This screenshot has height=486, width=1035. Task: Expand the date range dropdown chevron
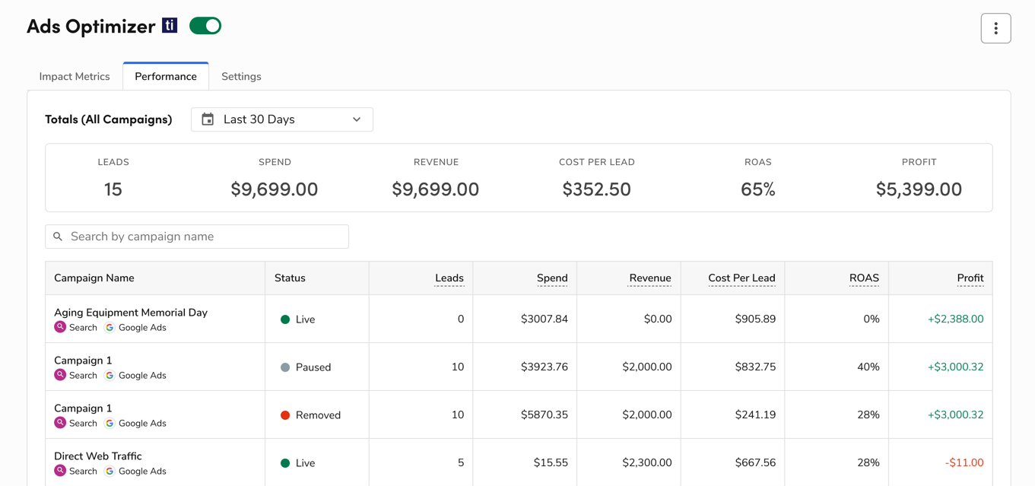coord(357,119)
